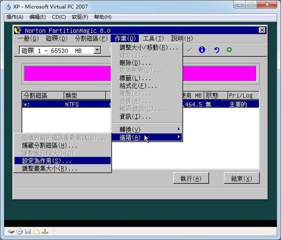
Task: Click the 分割磁區 column header
Action: [43, 96]
